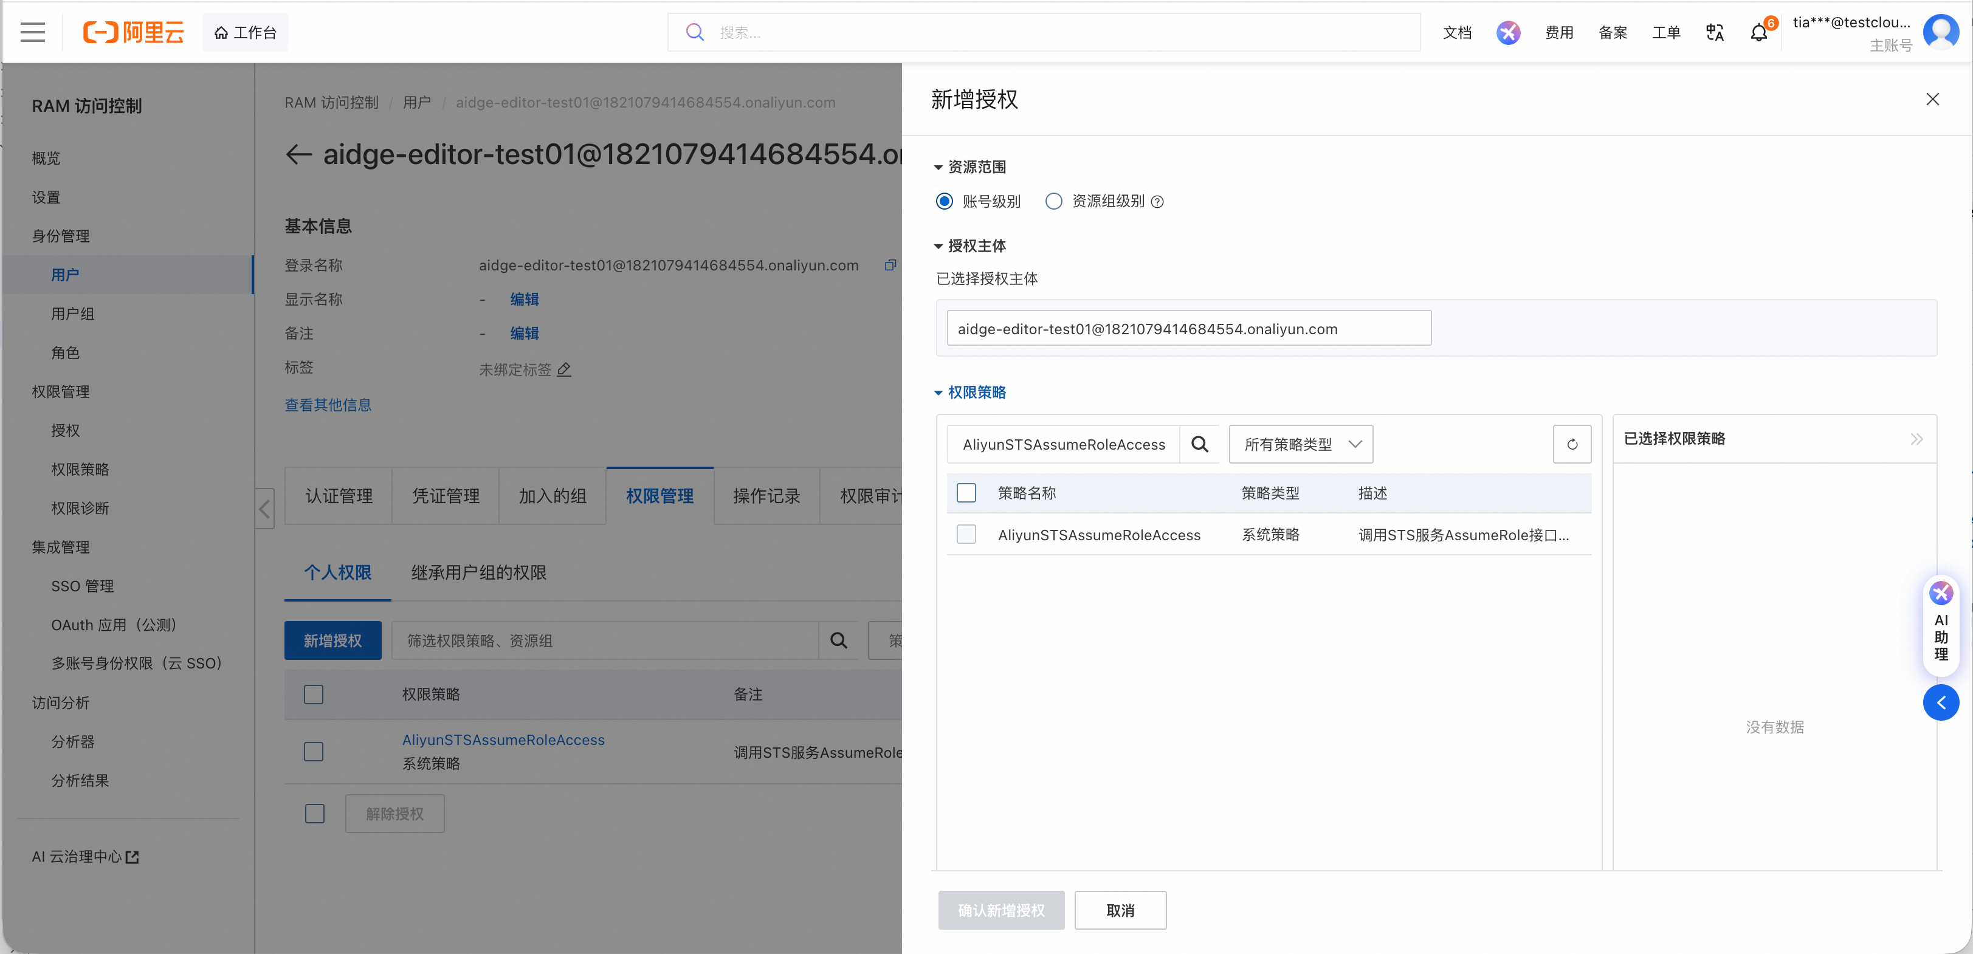This screenshot has width=1973, height=954.
Task: Collapse the left sidebar with the handle arrow
Action: point(264,509)
